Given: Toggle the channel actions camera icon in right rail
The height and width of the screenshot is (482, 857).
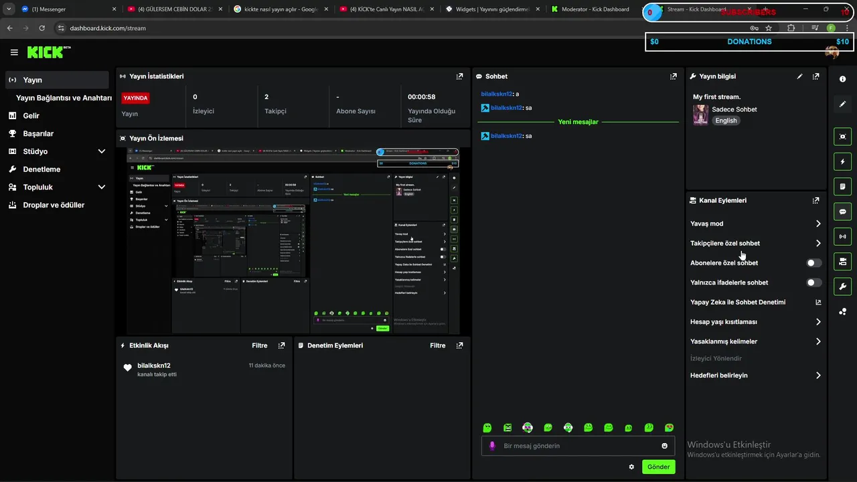Looking at the screenshot, I should (843, 261).
